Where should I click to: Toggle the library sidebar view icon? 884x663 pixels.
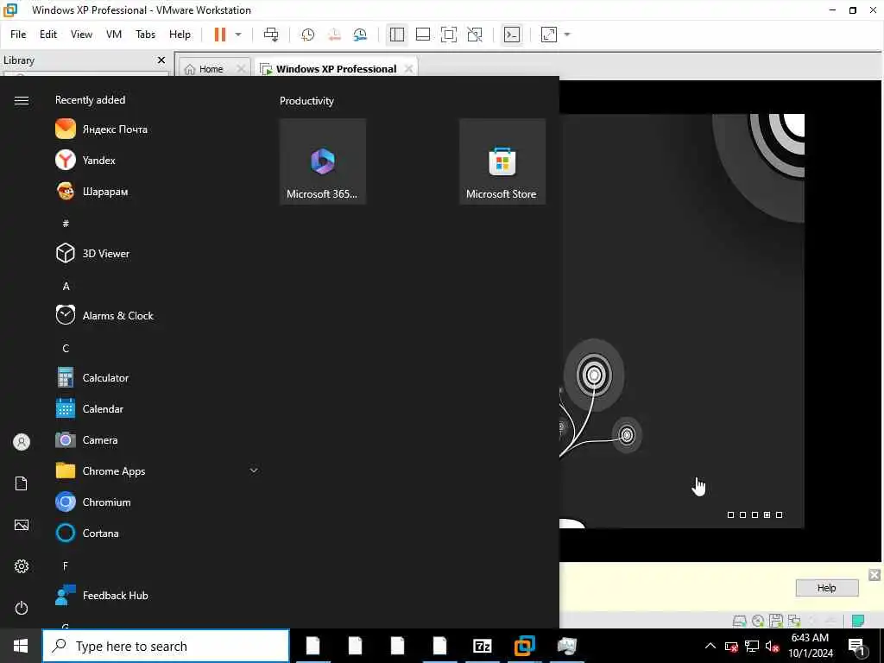[397, 35]
